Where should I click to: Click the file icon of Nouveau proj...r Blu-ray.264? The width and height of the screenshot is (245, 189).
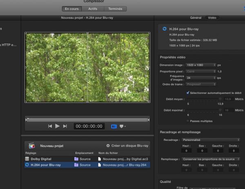coord(99,165)
